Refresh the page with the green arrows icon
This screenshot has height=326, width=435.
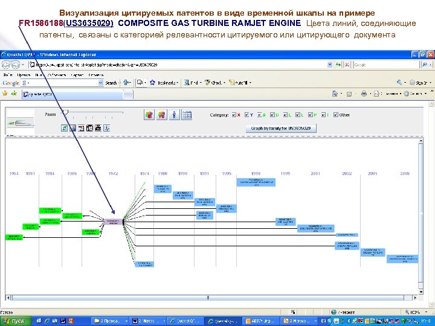[338, 65]
